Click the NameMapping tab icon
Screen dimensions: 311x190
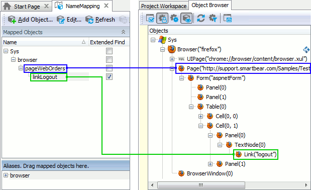59,6
